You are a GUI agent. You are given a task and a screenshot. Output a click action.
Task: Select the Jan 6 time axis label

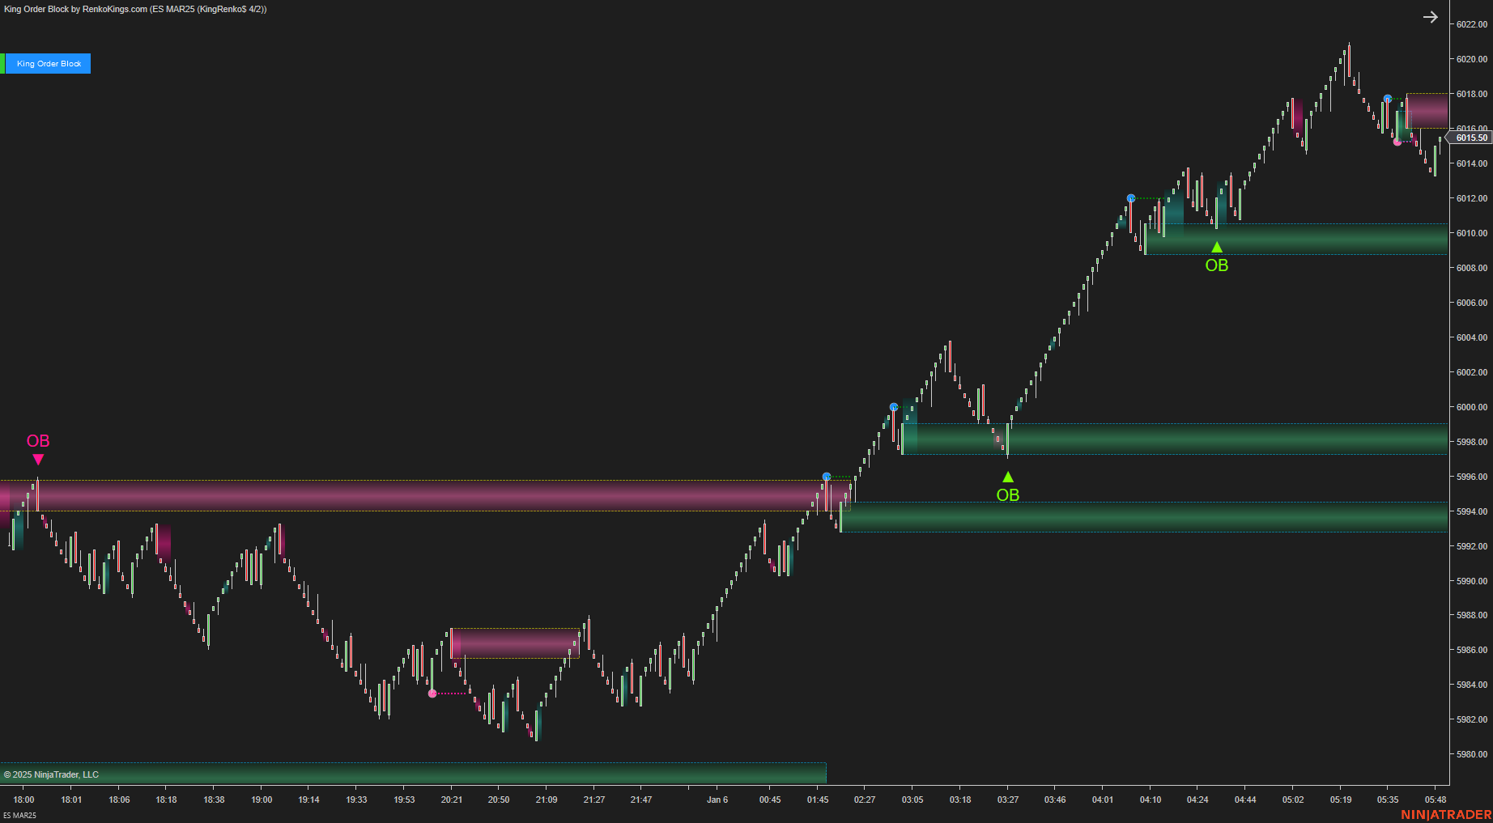pos(717,800)
